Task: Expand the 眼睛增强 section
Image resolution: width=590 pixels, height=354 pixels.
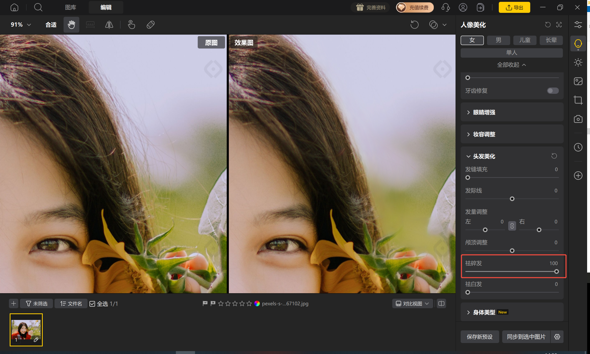Action: point(512,112)
